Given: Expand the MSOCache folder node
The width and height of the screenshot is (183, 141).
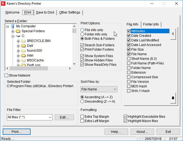Looking at the screenshot, I should click(18, 61).
